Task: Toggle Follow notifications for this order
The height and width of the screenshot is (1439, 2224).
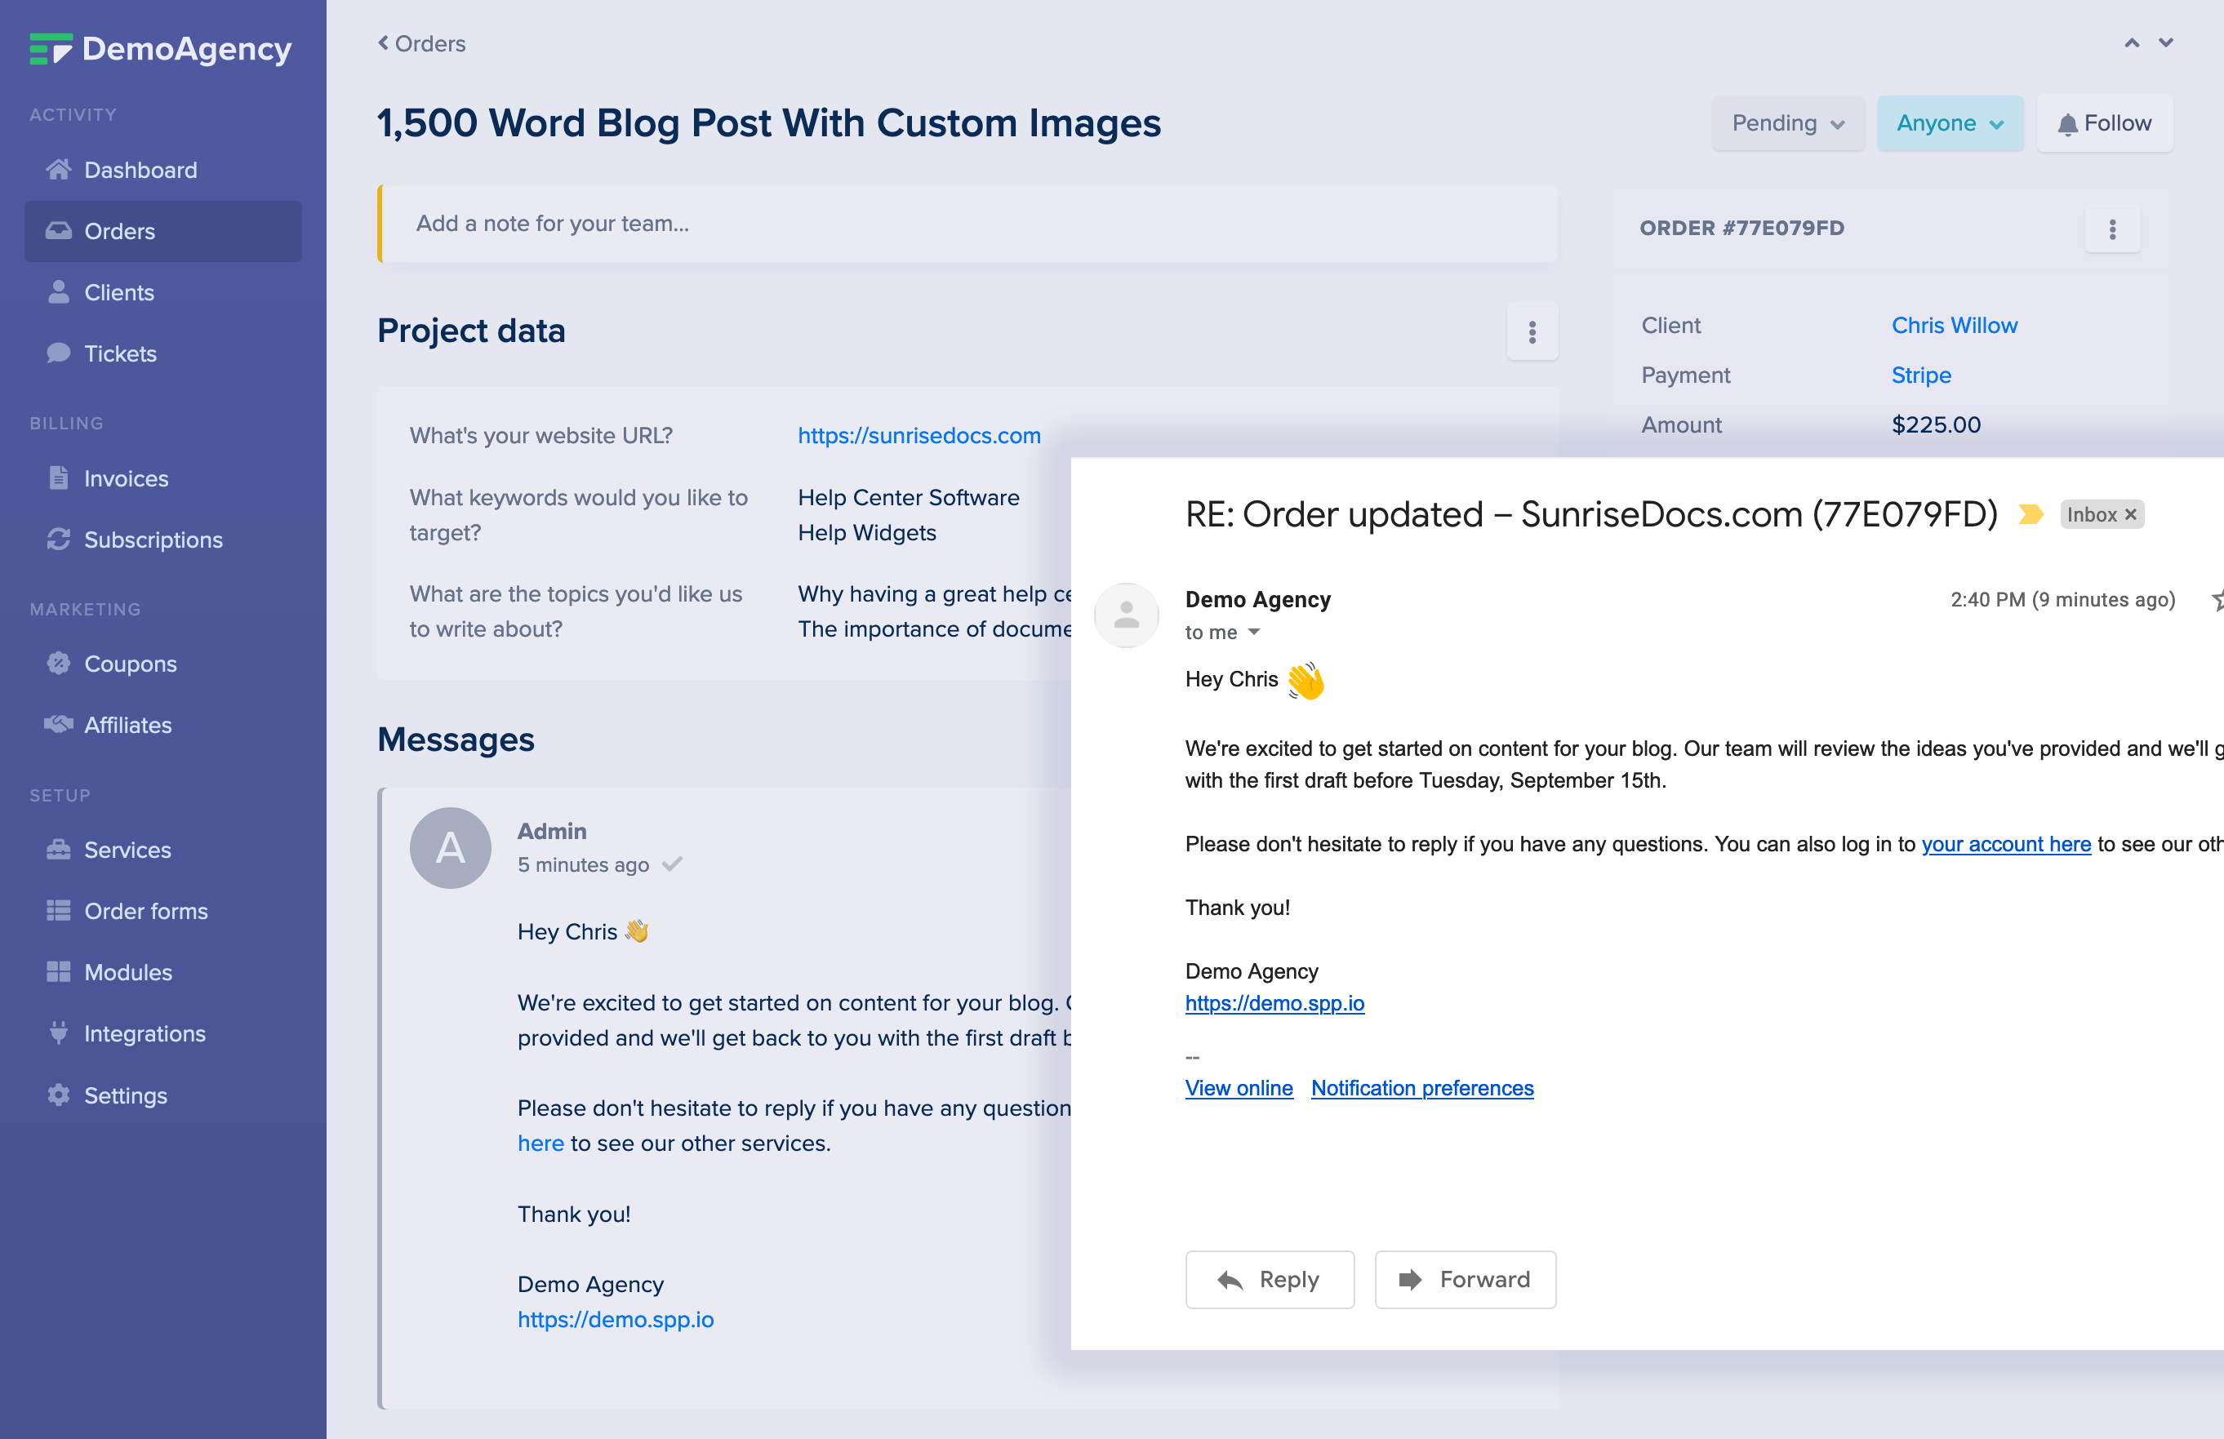Action: click(2104, 123)
